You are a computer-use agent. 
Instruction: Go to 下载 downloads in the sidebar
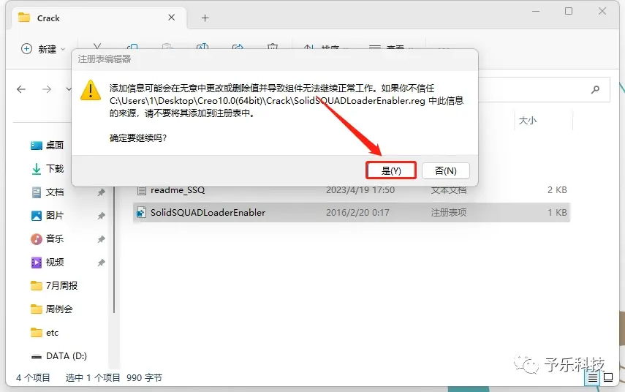(47, 169)
